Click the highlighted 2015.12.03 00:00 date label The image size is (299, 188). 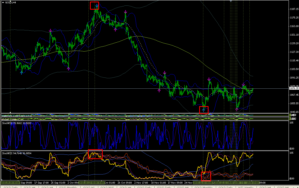point(203,183)
